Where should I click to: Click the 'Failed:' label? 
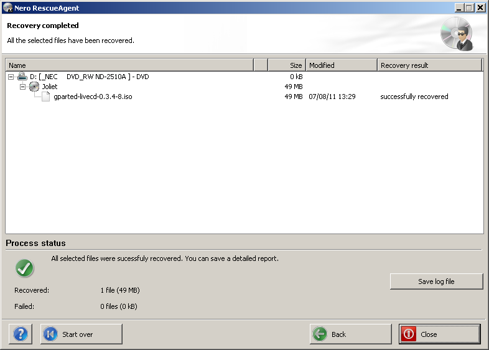click(24, 306)
